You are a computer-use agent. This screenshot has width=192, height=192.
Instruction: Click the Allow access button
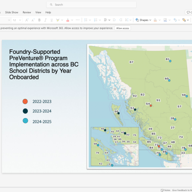tap(122, 28)
